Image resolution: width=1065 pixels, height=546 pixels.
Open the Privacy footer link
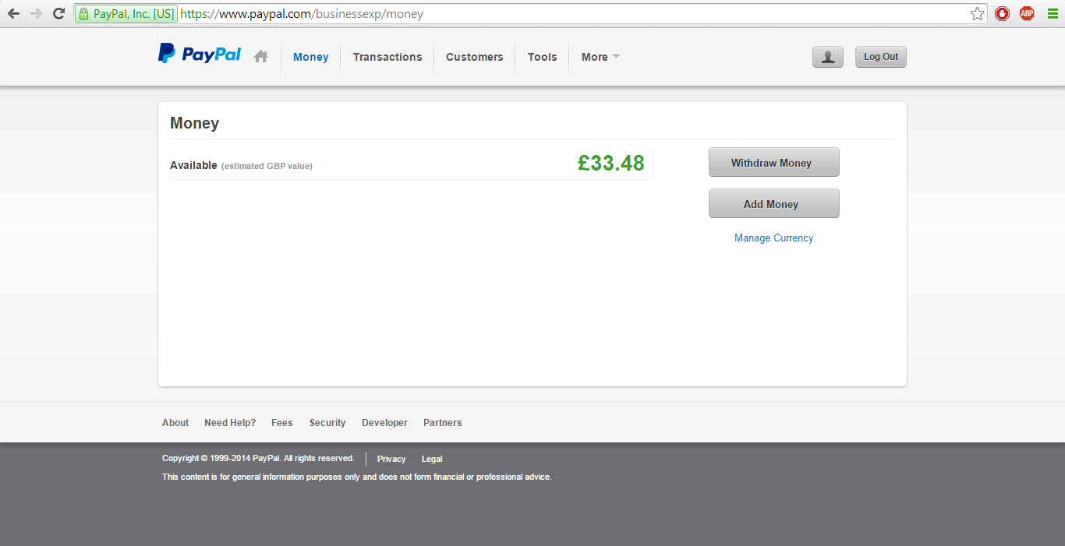pyautogui.click(x=391, y=459)
